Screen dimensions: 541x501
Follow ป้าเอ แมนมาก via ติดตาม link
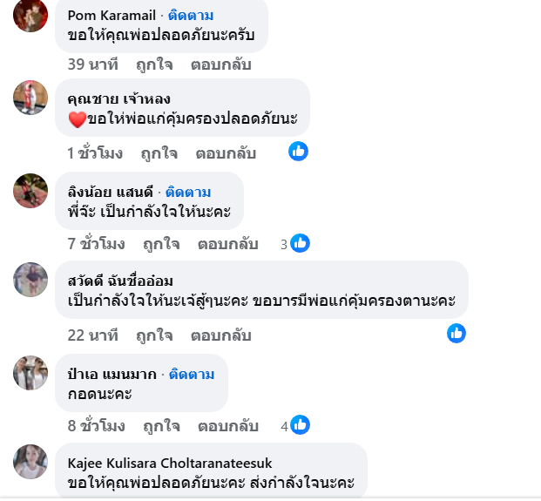point(191,374)
